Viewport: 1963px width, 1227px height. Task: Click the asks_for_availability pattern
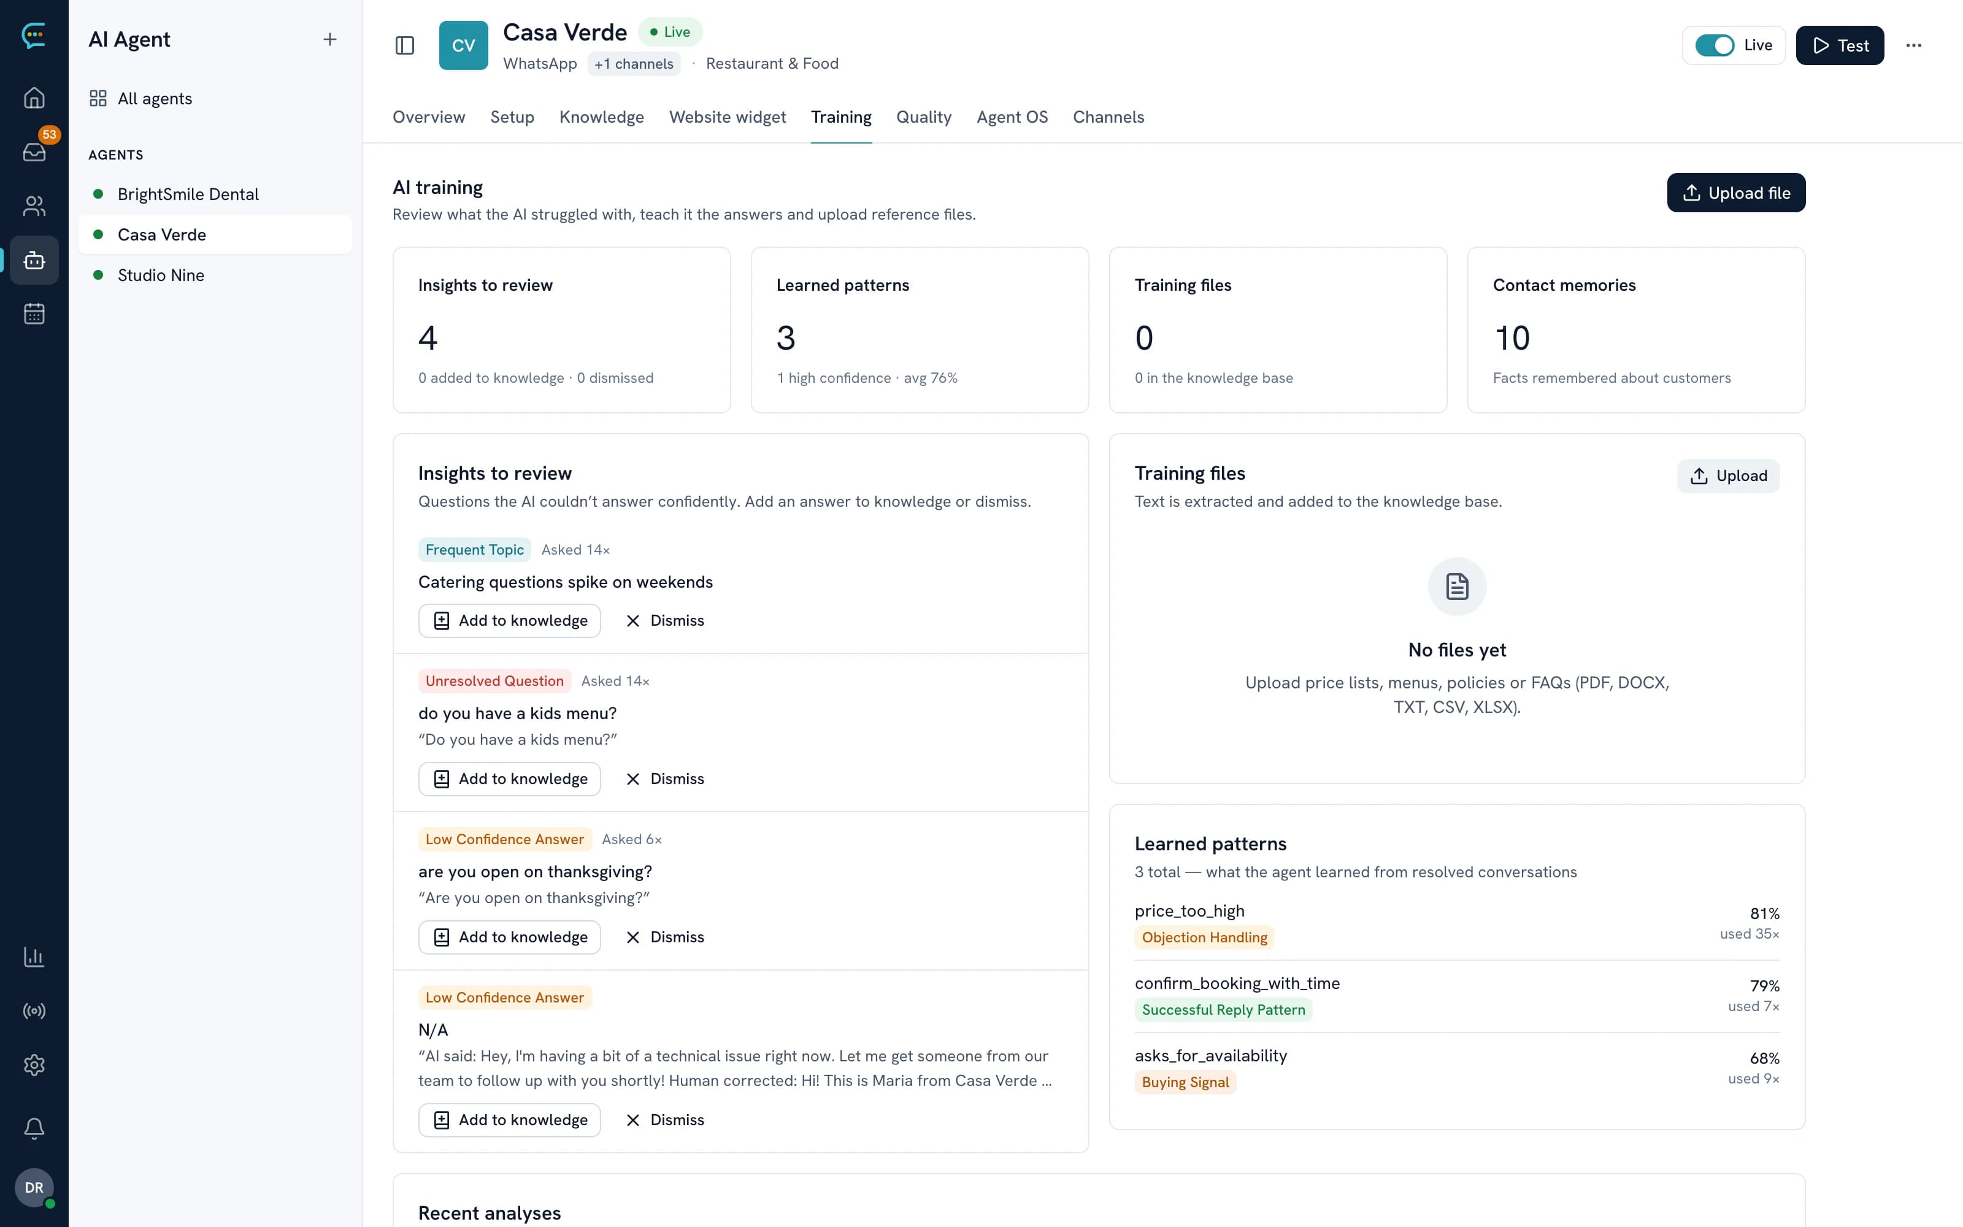pyautogui.click(x=1457, y=1068)
